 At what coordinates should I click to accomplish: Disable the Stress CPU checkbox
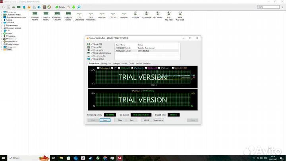click(92, 44)
